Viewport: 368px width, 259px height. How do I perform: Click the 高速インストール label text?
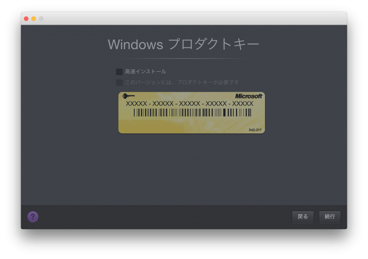[x=145, y=72]
